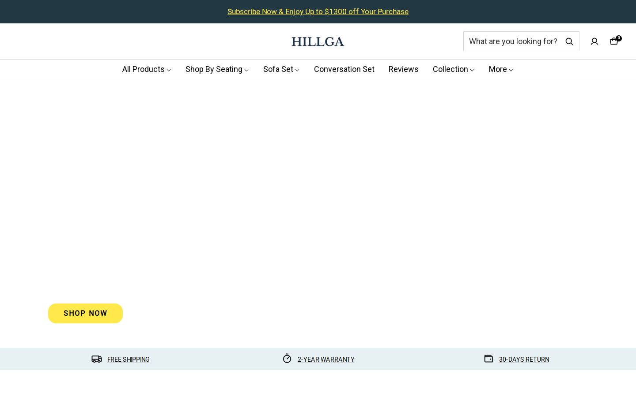
Task: Open the Free Shipping link
Action: pyautogui.click(x=128, y=360)
